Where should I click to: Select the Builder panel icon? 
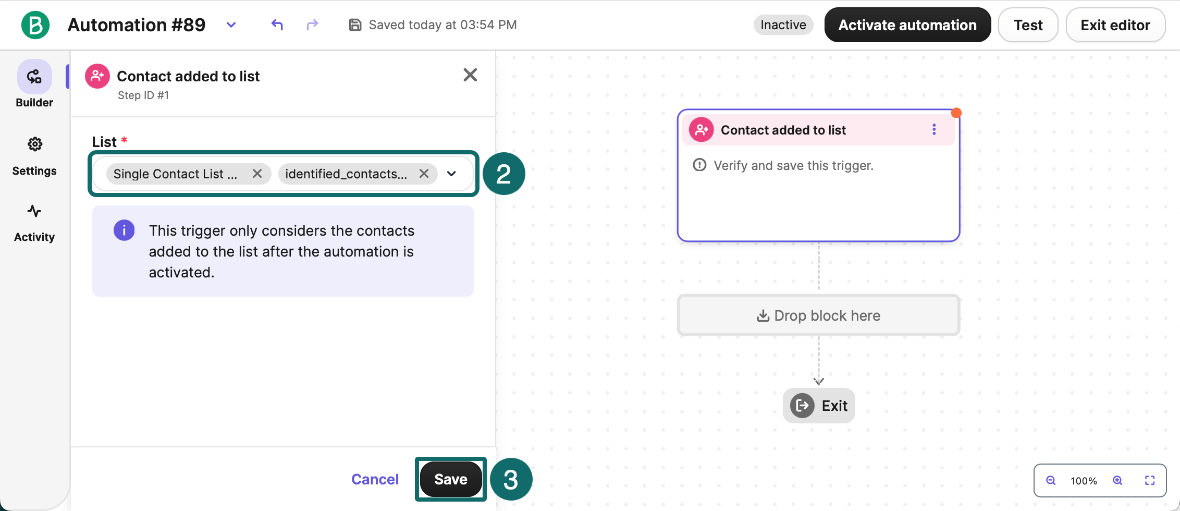[34, 76]
